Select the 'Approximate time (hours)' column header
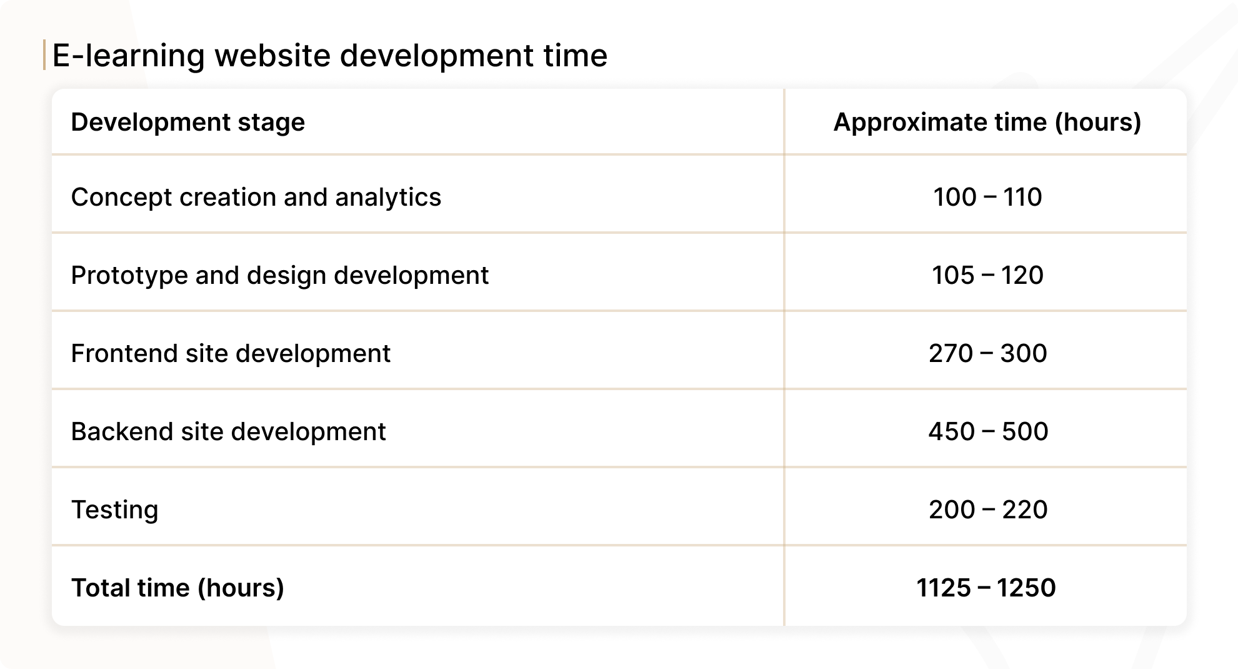Image resolution: width=1238 pixels, height=669 pixels. pyautogui.click(x=987, y=122)
